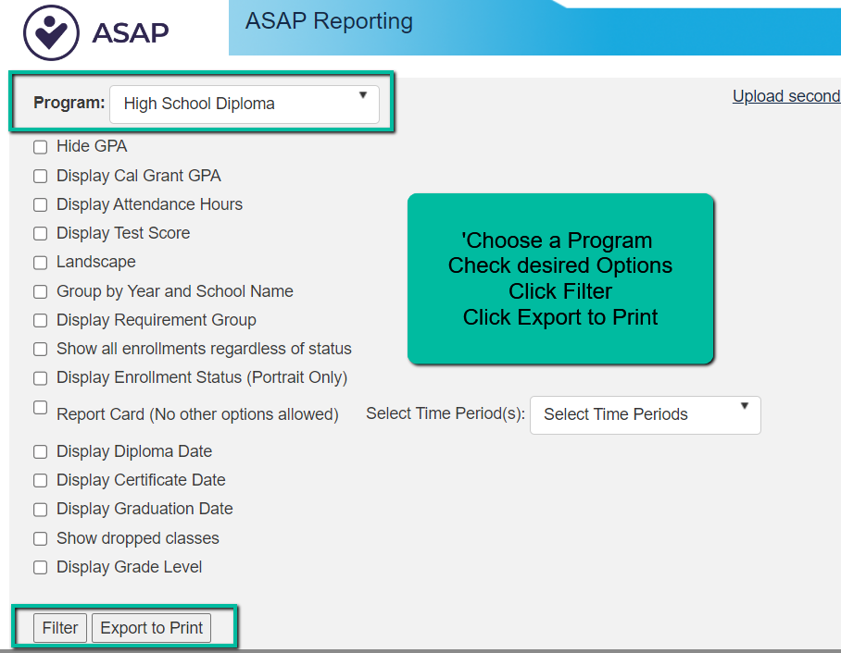Expand the Select Time Periods dropdown
Viewport: 841px width, 653px height.
pyautogui.click(x=645, y=414)
